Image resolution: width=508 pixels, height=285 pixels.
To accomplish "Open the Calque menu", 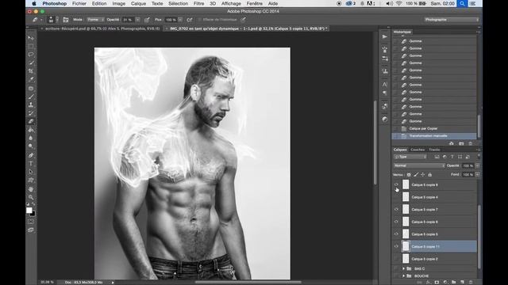I will point(138,3).
